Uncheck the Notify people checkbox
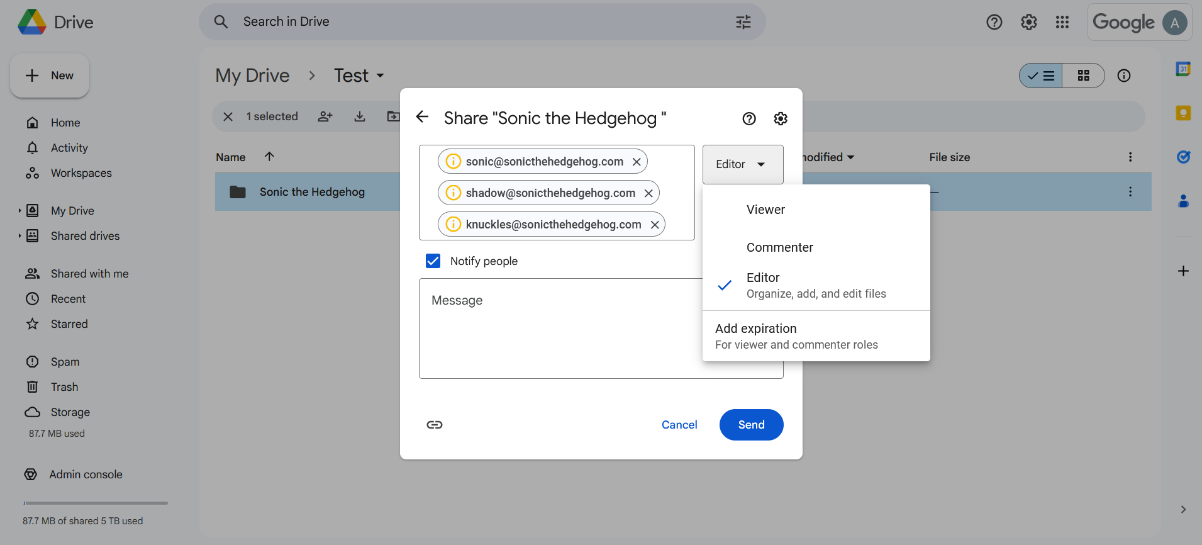1202x545 pixels. (433, 261)
